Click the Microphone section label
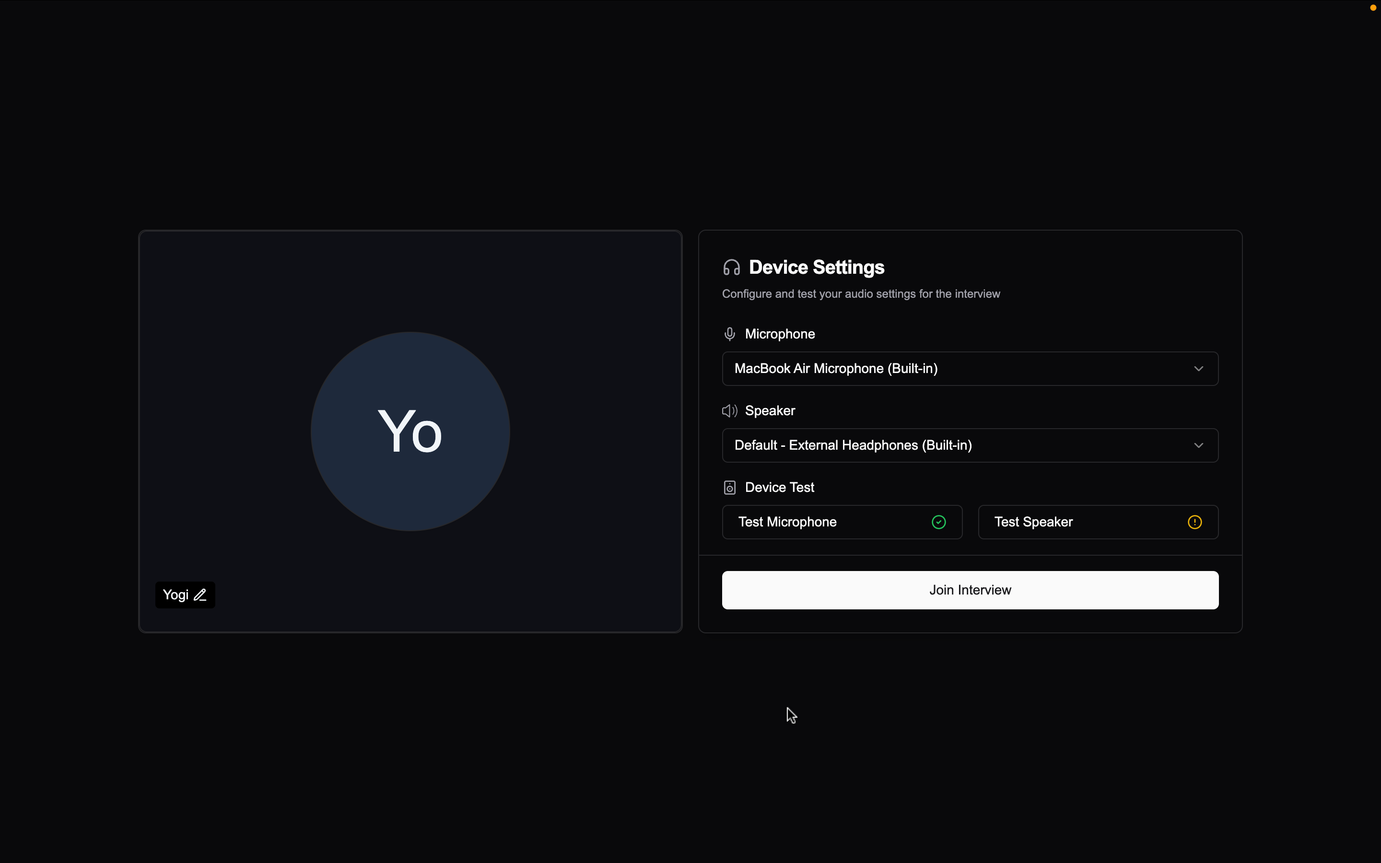The width and height of the screenshot is (1381, 863). [x=780, y=334]
